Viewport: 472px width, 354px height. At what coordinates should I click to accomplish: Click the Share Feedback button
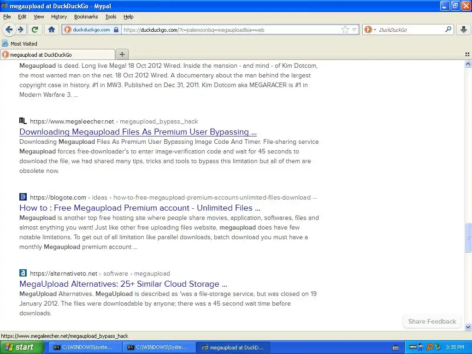(x=432, y=321)
